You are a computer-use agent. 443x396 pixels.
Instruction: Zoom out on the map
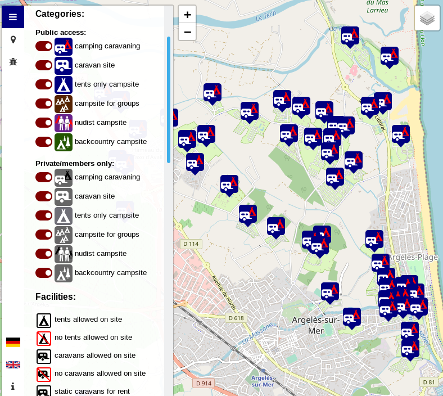187,32
